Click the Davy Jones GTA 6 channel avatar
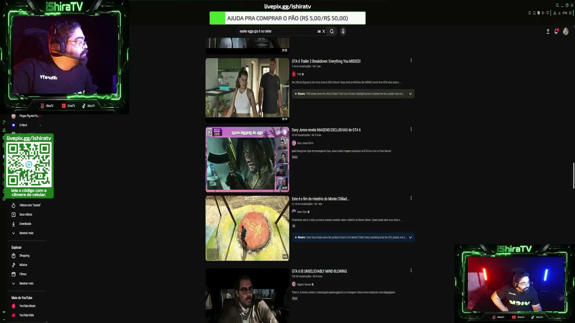 pyautogui.click(x=294, y=143)
